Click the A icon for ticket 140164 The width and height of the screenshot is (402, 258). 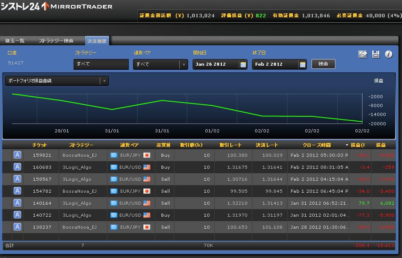pos(17,203)
